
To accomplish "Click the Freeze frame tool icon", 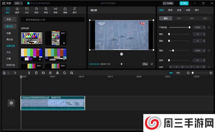I will point(43,73).
